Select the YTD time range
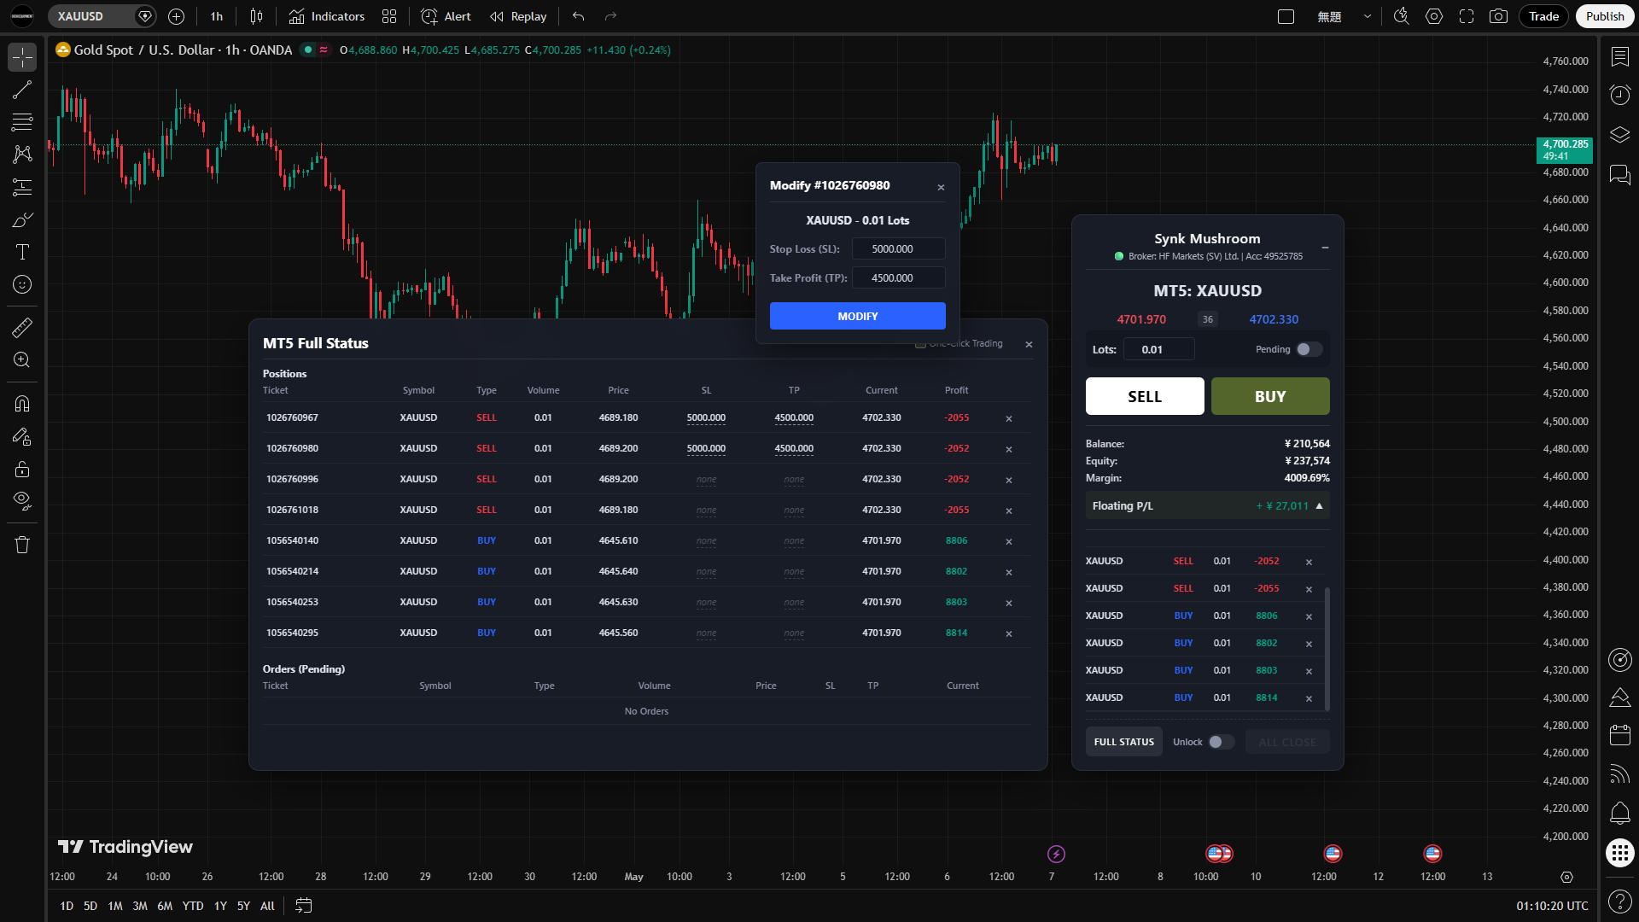This screenshot has height=922, width=1639. [193, 906]
